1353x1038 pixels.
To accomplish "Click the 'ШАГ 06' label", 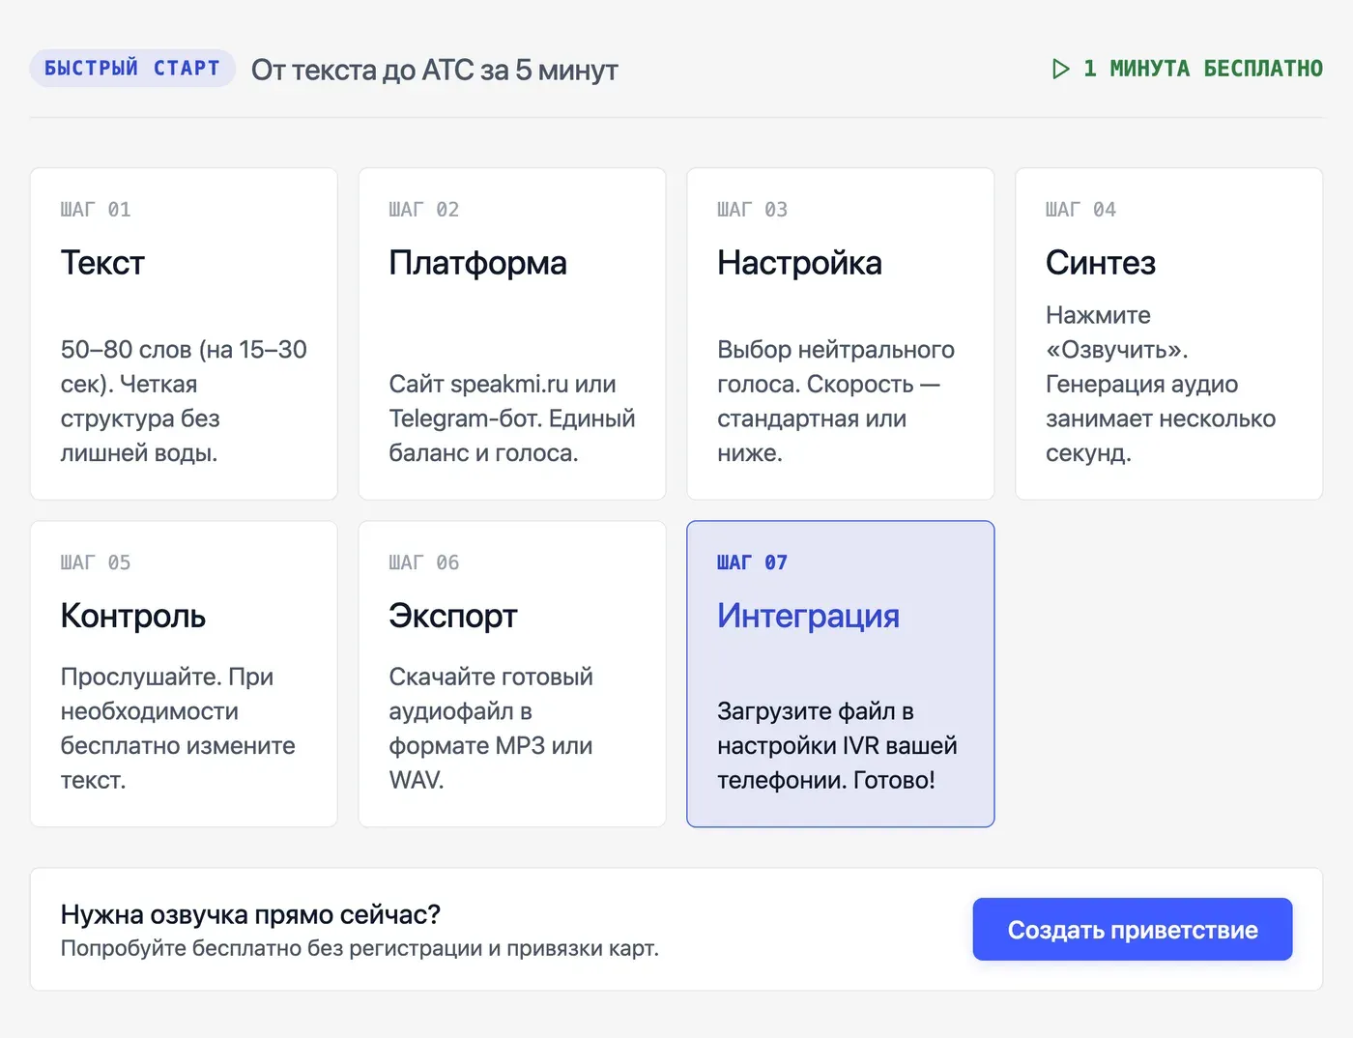I will coord(424,562).
